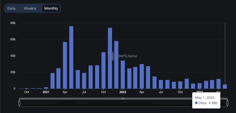Screen dimensions: 236x113
Task: Click the 80b y-axis label
Action: tap(13, 23)
